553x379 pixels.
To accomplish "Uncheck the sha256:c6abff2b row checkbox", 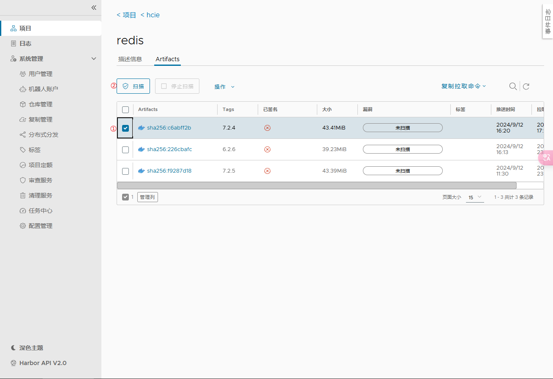I will [125, 128].
